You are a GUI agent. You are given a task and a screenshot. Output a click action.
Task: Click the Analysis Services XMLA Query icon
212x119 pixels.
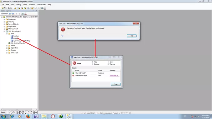point(25,8)
